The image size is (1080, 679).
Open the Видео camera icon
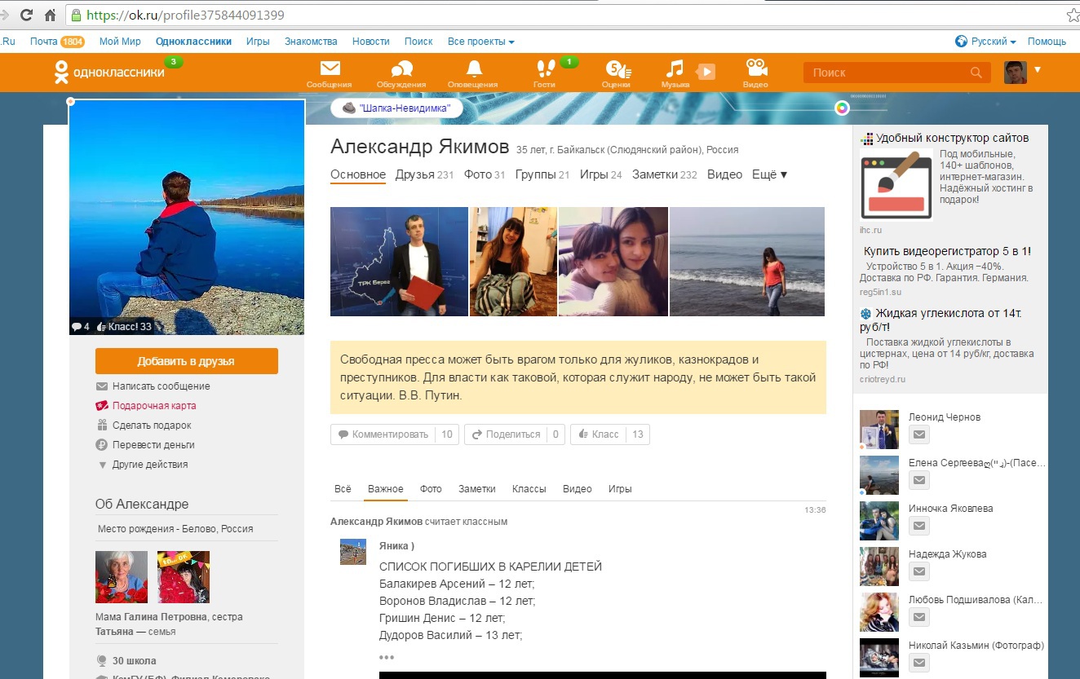756,69
